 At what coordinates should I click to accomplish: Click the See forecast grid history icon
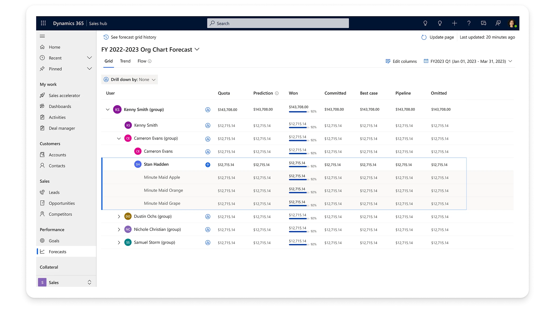pyautogui.click(x=106, y=37)
